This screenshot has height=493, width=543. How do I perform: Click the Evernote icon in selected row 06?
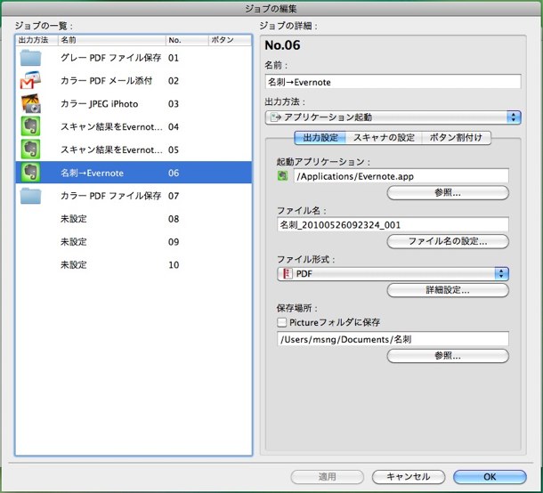tap(30, 173)
